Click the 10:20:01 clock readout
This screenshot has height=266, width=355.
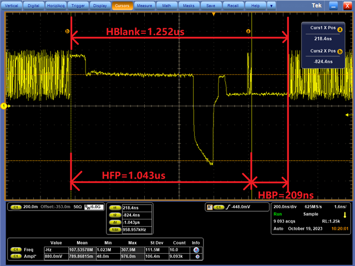click(340, 229)
